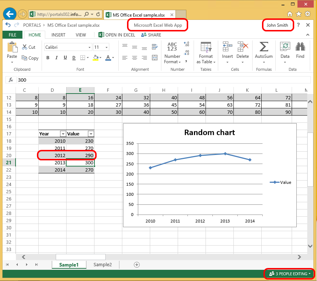Toggle Bold formatting
317x281 pixels.
tap(48, 58)
